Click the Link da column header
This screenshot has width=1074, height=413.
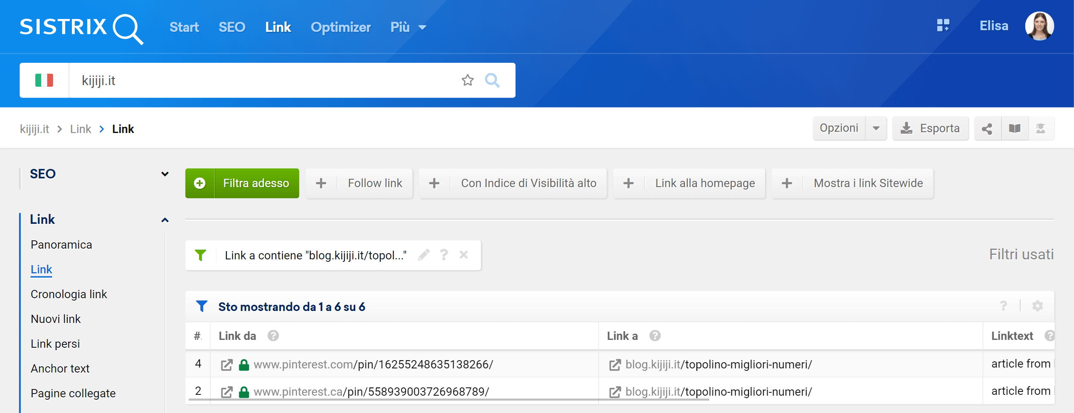237,336
